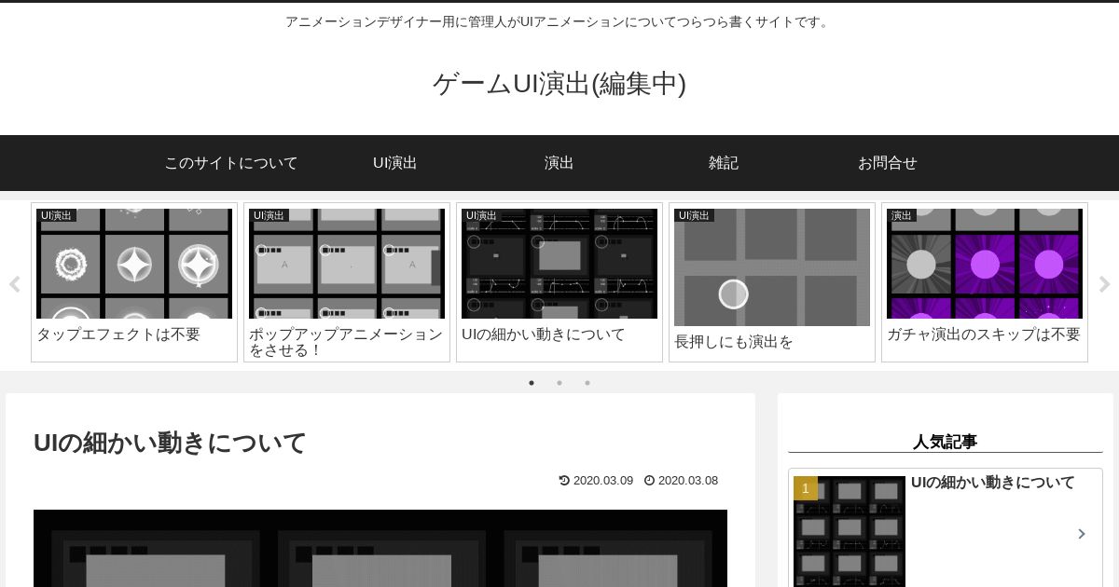Open the 雑記 navigation menu item
Screen dimensions: 1119x587
tap(724, 163)
